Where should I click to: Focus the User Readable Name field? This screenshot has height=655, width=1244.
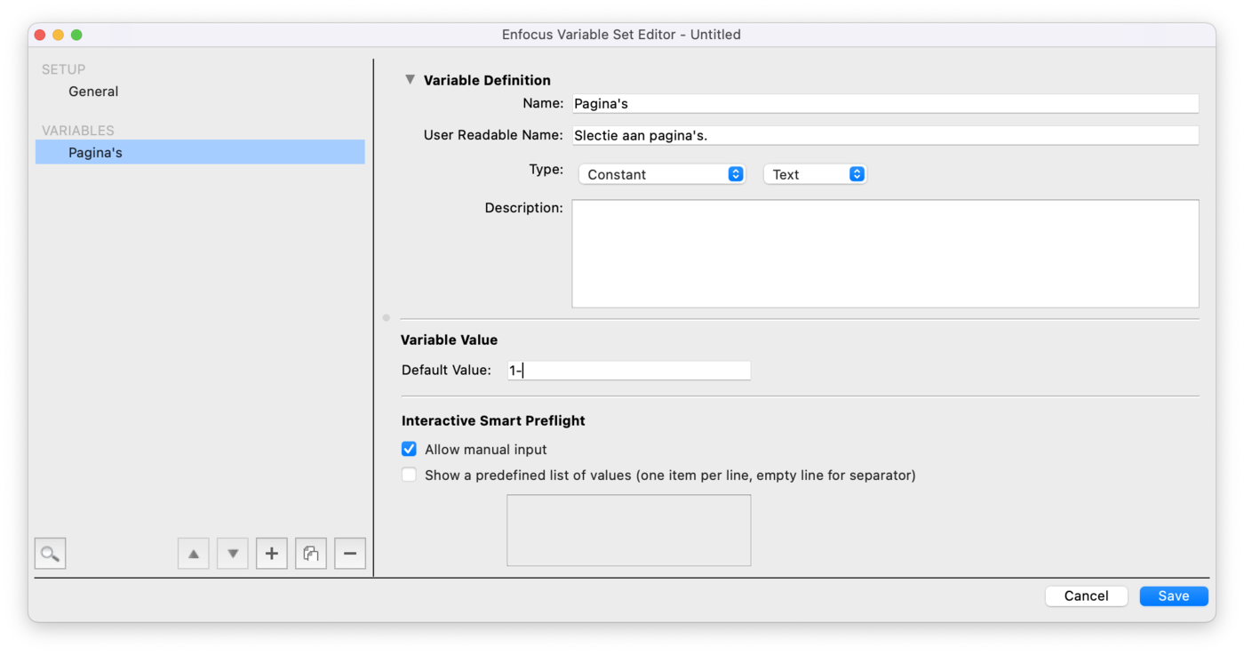click(x=885, y=136)
